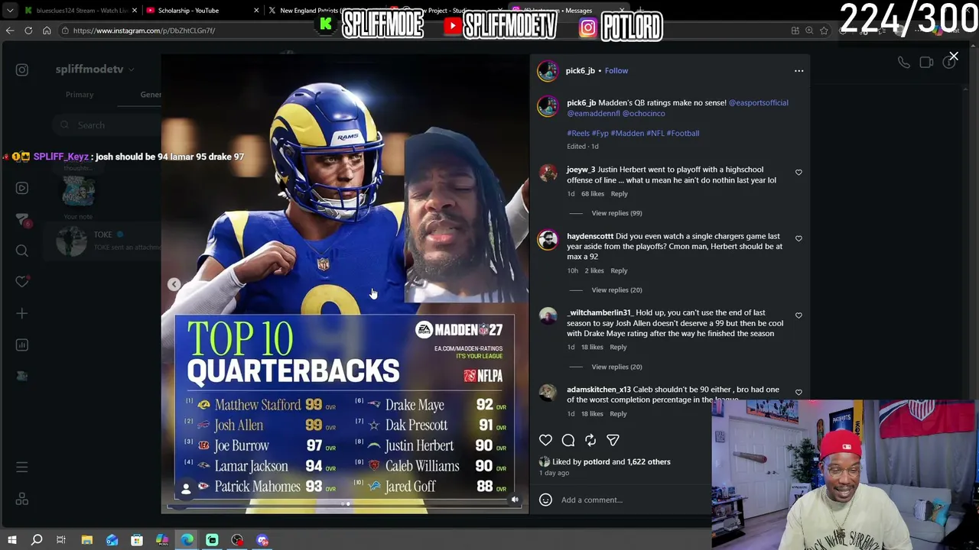Repost the post using the repost icon

pyautogui.click(x=590, y=440)
